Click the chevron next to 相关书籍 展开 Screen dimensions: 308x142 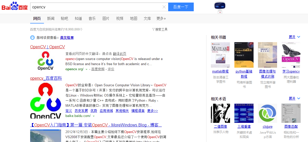(299, 37)
